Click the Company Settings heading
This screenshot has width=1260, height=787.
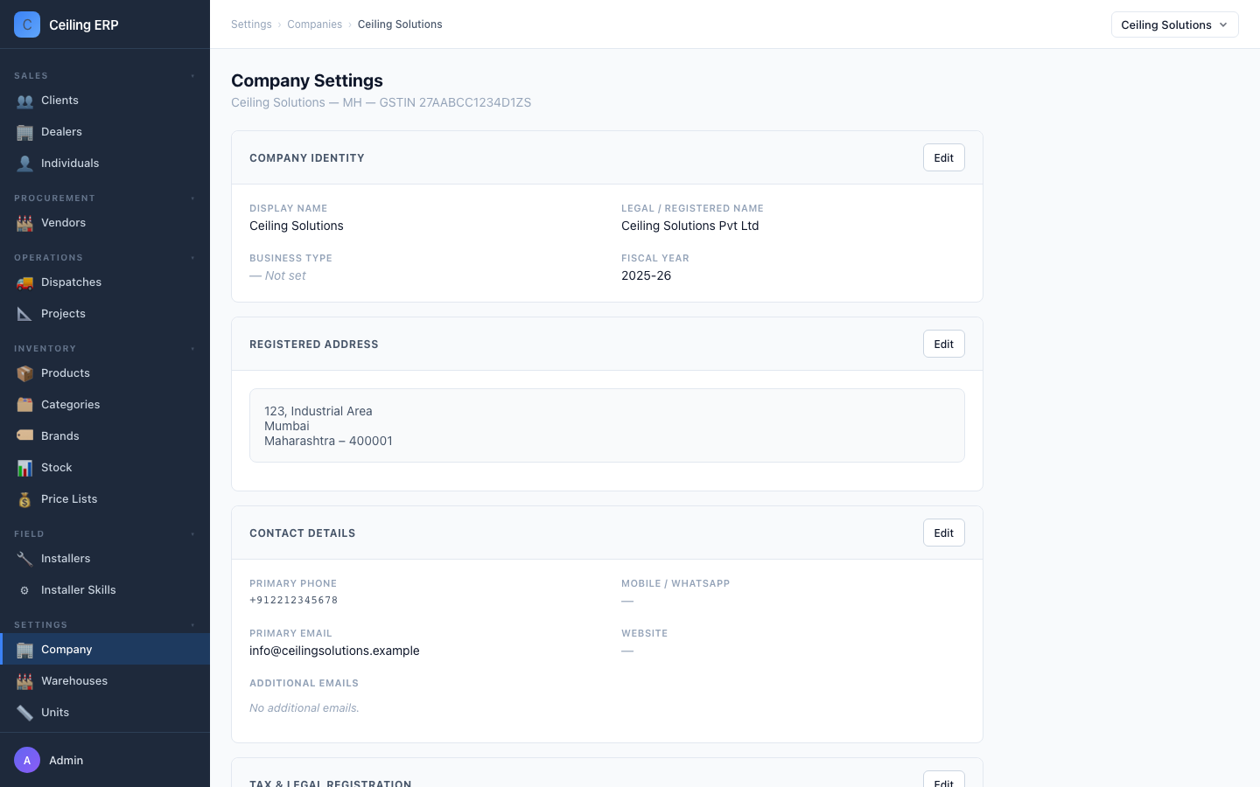click(x=307, y=80)
